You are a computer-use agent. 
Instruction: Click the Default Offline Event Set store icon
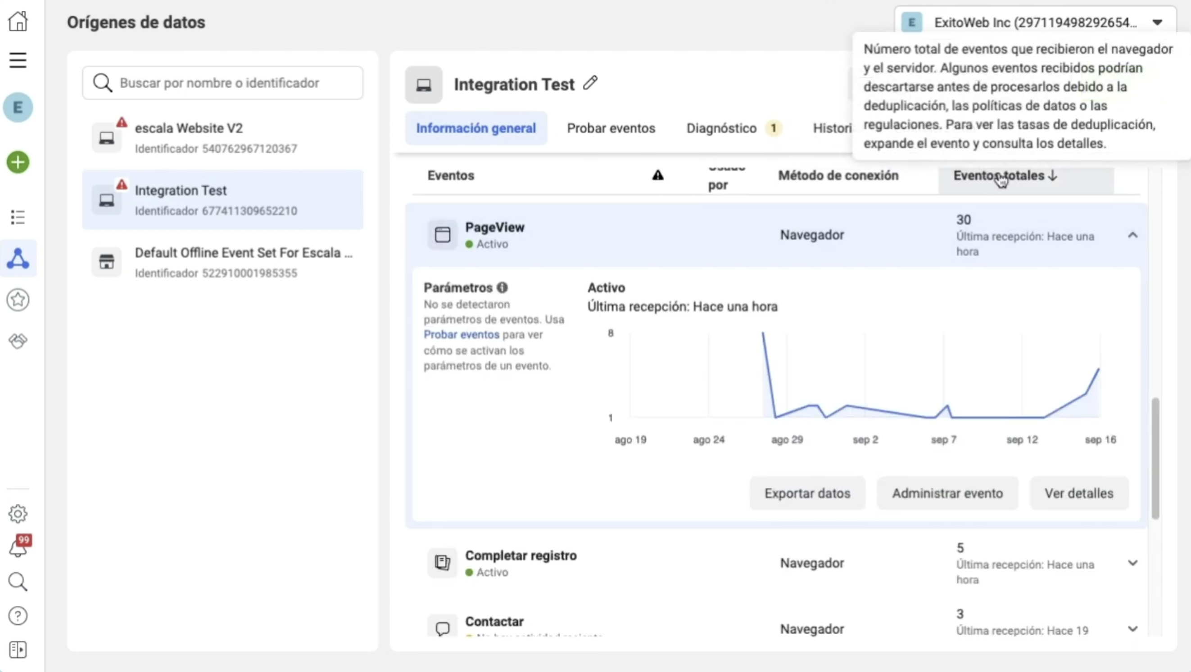[107, 262]
